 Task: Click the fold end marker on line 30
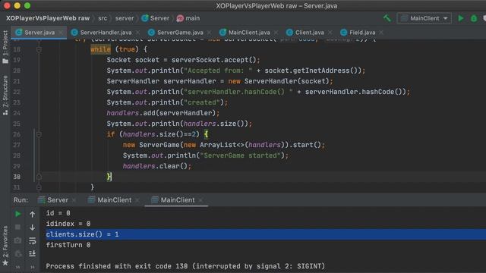(x=39, y=177)
